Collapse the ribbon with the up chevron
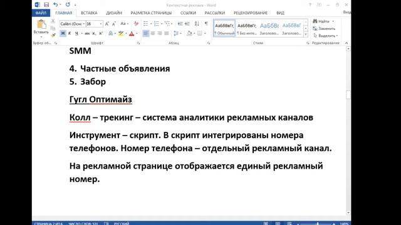The height and width of the screenshot is (225, 401). pos(346,43)
